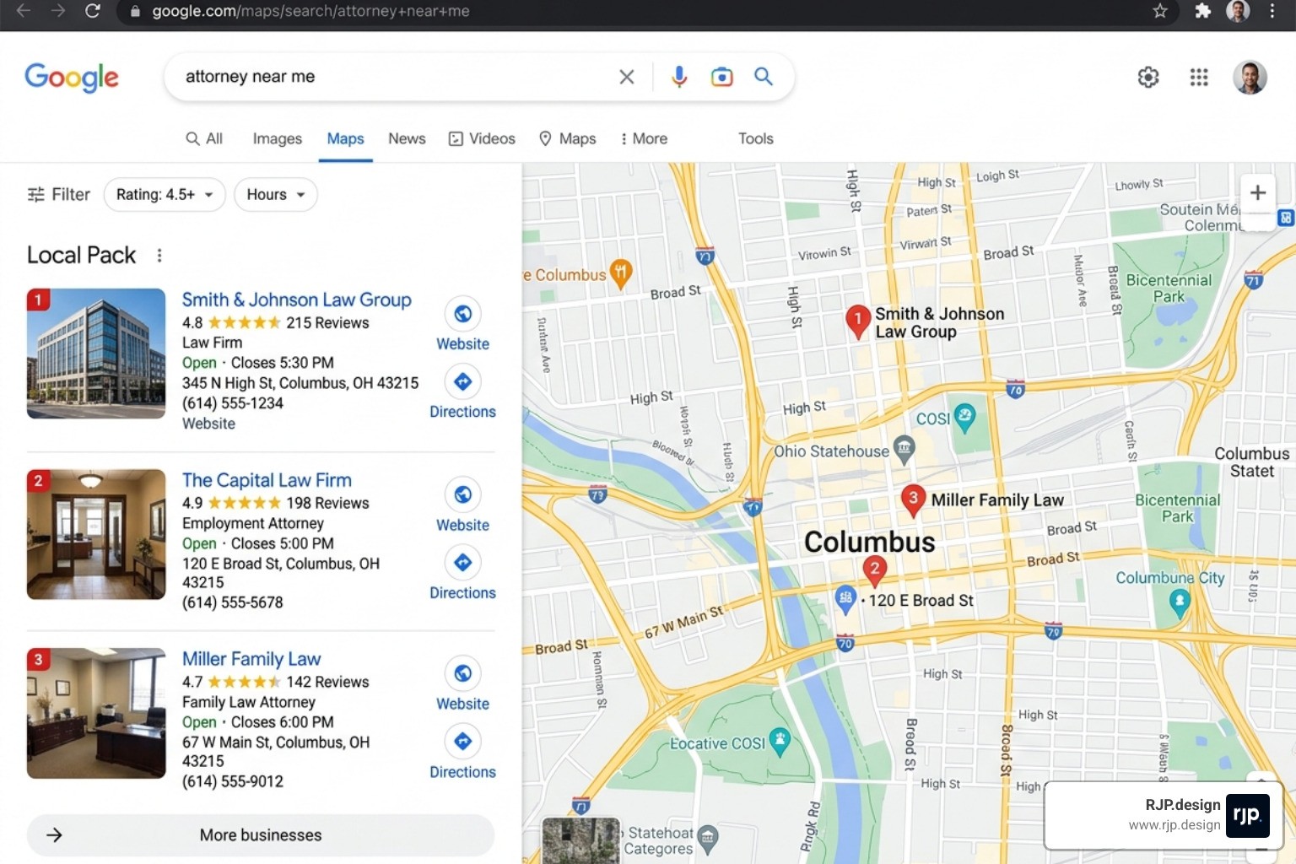Switch to the All tab

pos(204,138)
